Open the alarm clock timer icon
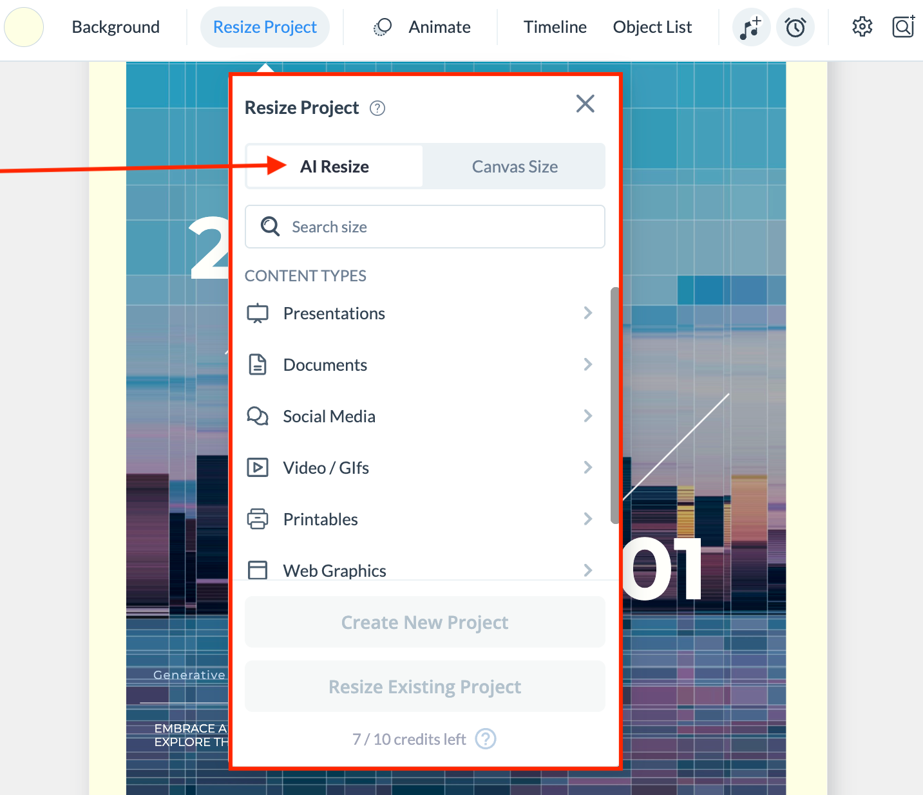Screen dimensions: 923x795 click(x=795, y=27)
